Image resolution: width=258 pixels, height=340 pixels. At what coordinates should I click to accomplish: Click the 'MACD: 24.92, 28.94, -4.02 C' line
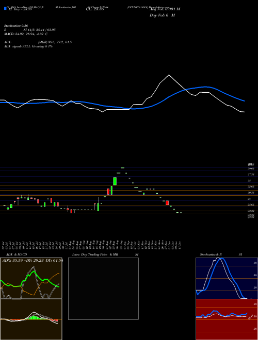tap(26, 34)
